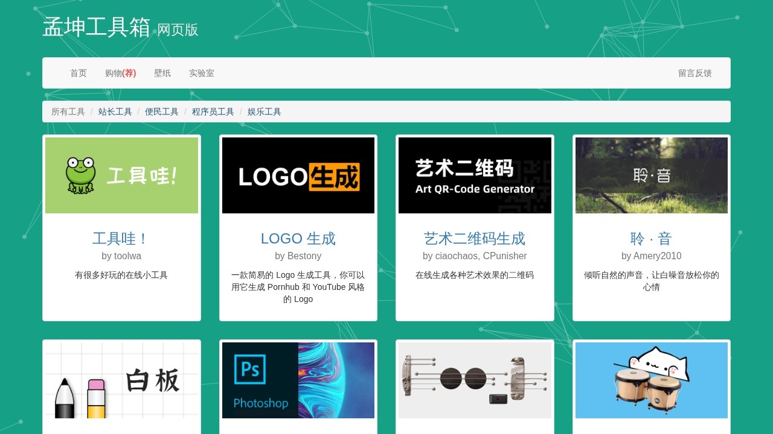Click the 艺术二维码 Art QR-Code banner
This screenshot has height=434, width=773.
pos(475,175)
